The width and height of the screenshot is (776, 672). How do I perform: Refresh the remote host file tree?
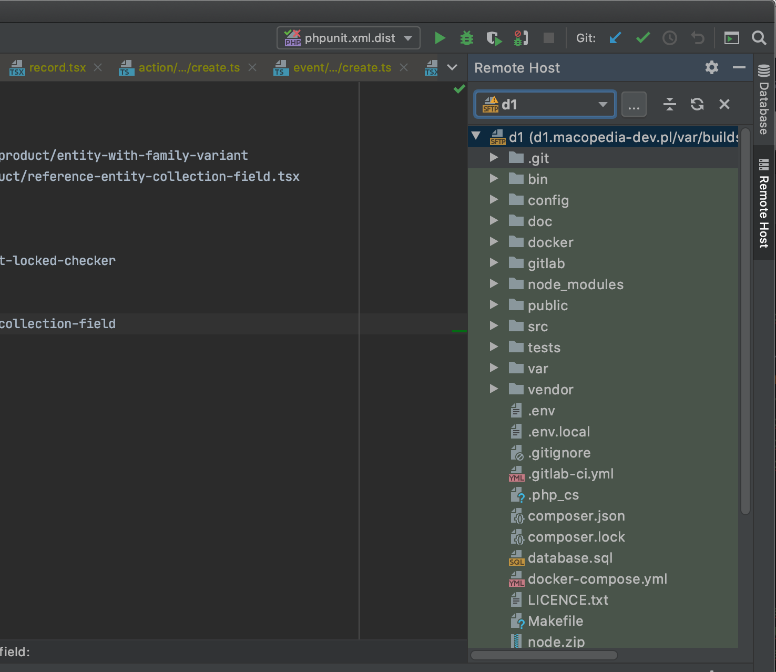pyautogui.click(x=697, y=105)
